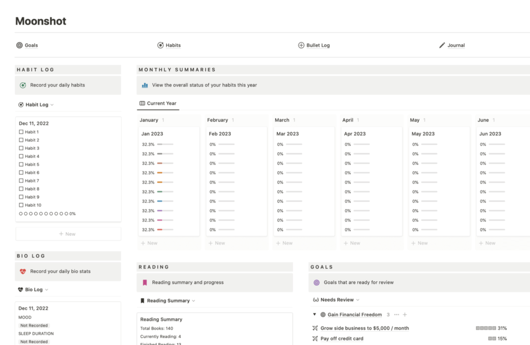
Task: Click the icon beside Grow side business
Action: (x=315, y=328)
